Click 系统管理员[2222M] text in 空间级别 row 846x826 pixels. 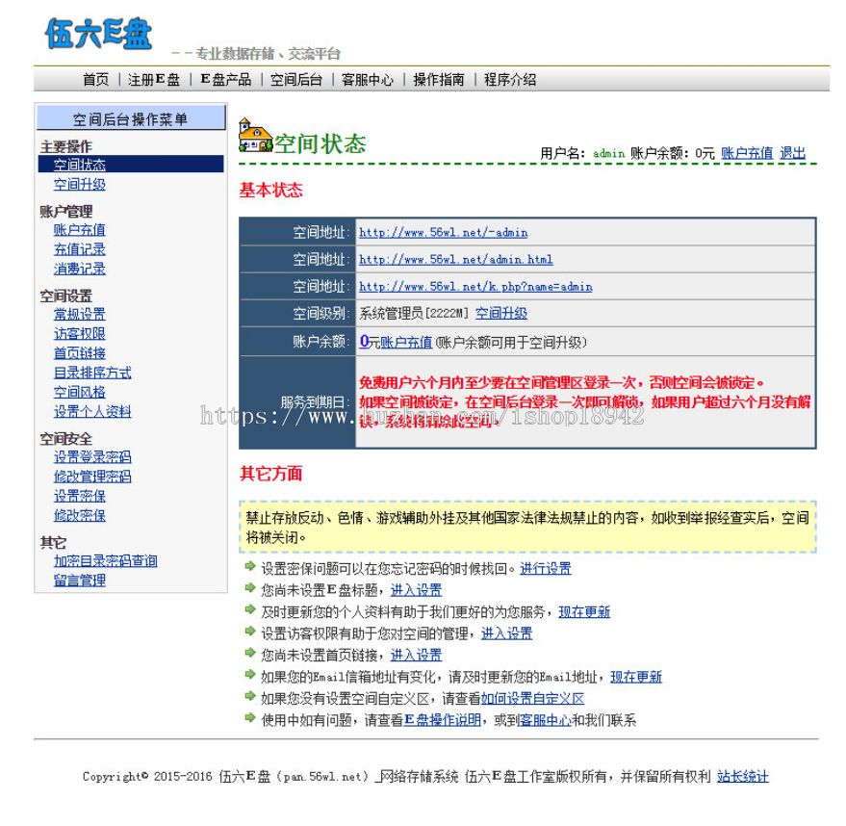(414, 314)
